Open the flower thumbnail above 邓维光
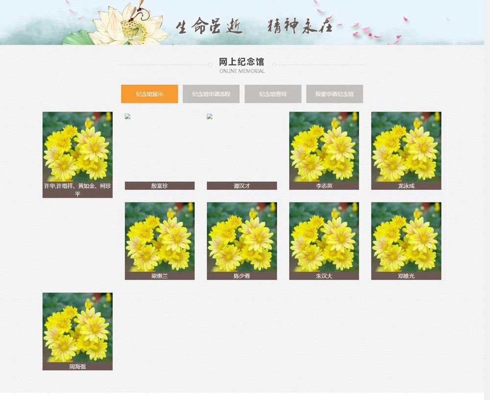 (406, 237)
